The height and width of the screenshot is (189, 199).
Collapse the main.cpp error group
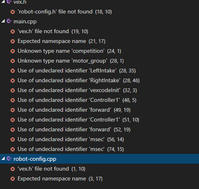coord(3,21)
